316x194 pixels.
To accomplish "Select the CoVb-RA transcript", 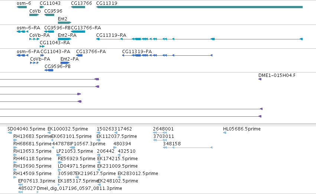I will tap(34, 39).
